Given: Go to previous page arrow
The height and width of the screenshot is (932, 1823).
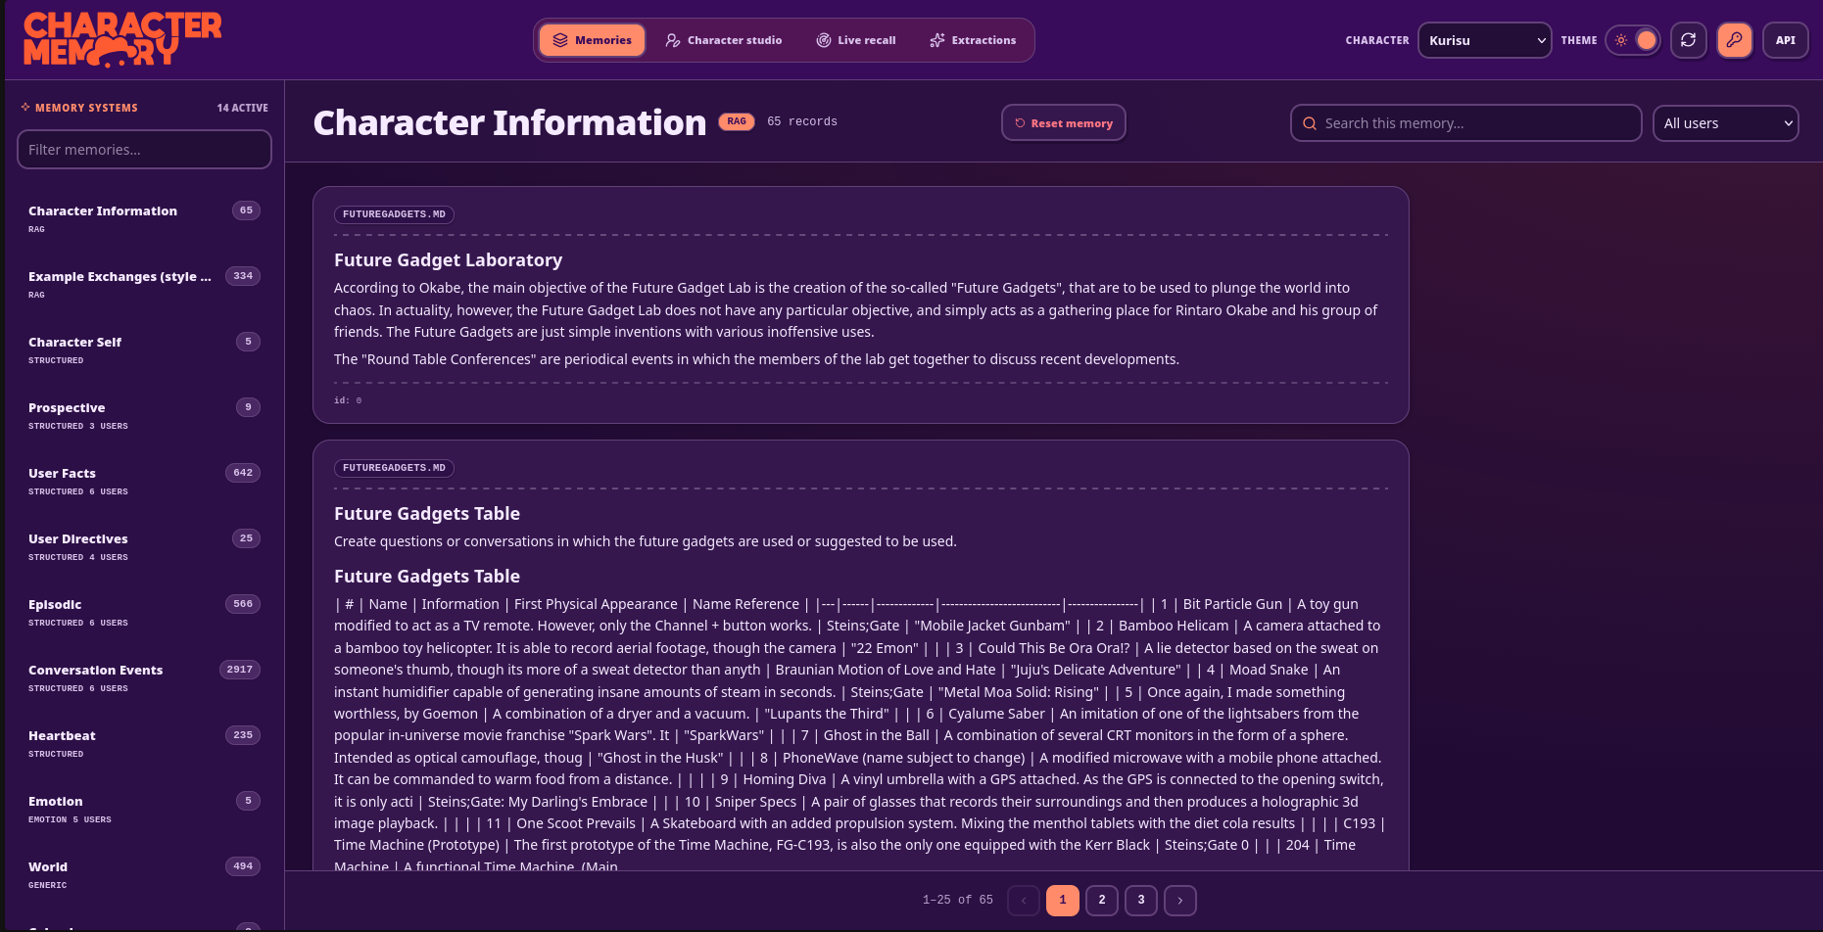Looking at the screenshot, I should click(x=1024, y=900).
